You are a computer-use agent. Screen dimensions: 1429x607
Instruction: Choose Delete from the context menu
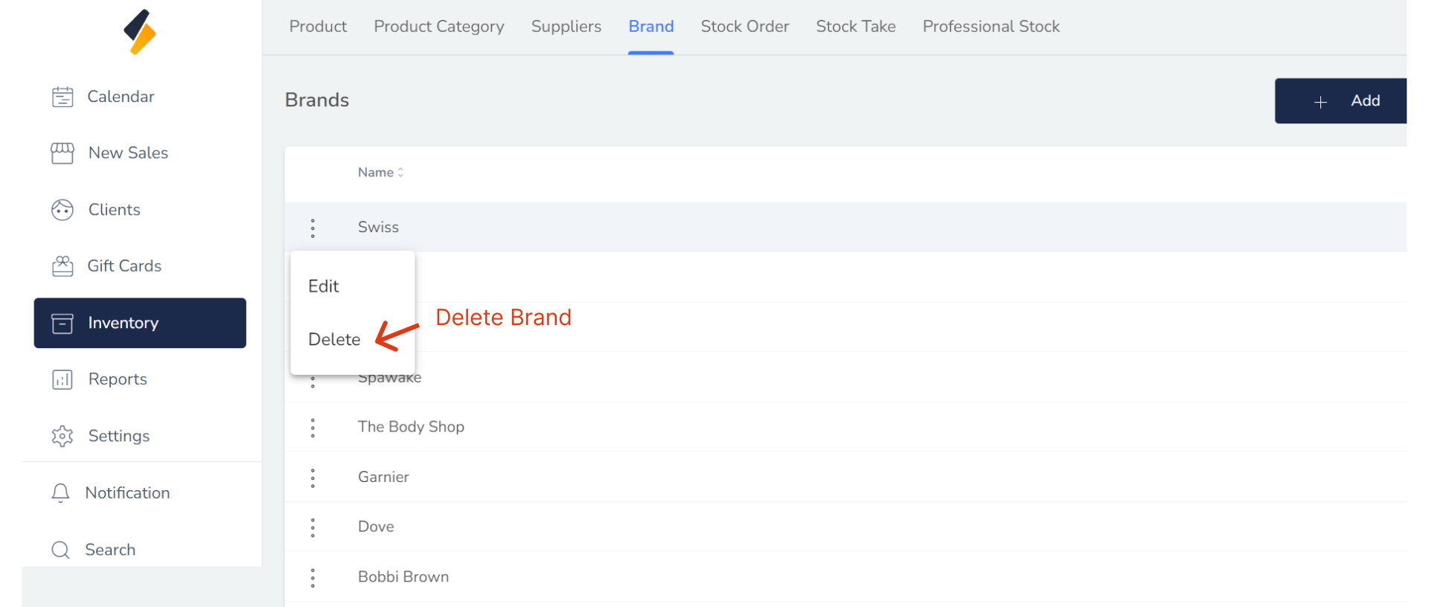[334, 339]
